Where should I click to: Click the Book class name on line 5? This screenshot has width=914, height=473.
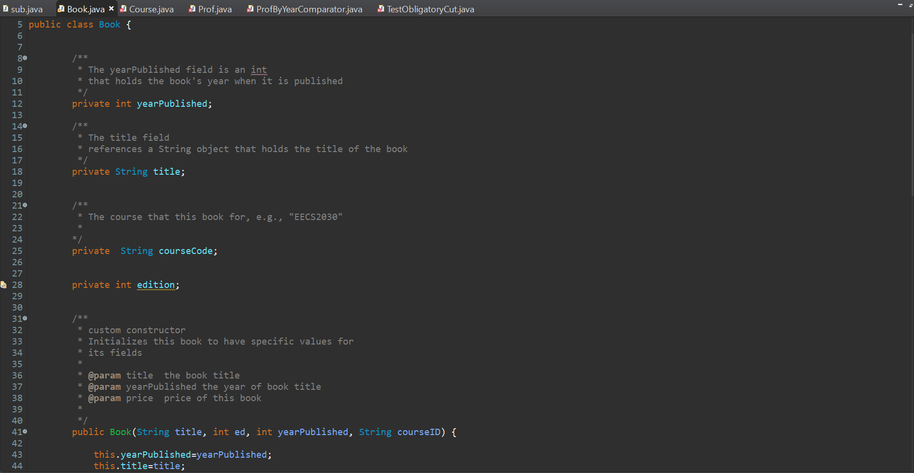[x=109, y=25]
